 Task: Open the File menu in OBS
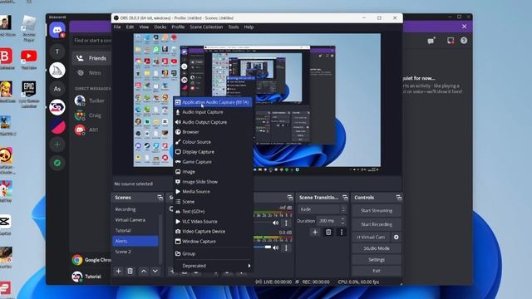(x=117, y=27)
